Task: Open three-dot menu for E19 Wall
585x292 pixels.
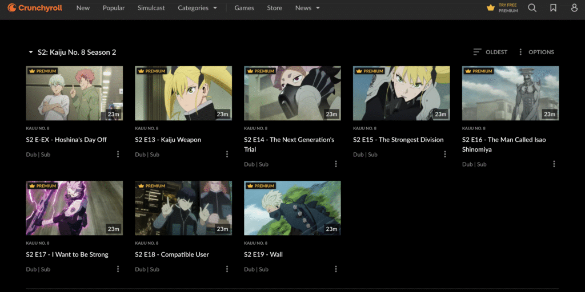Action: point(336,269)
